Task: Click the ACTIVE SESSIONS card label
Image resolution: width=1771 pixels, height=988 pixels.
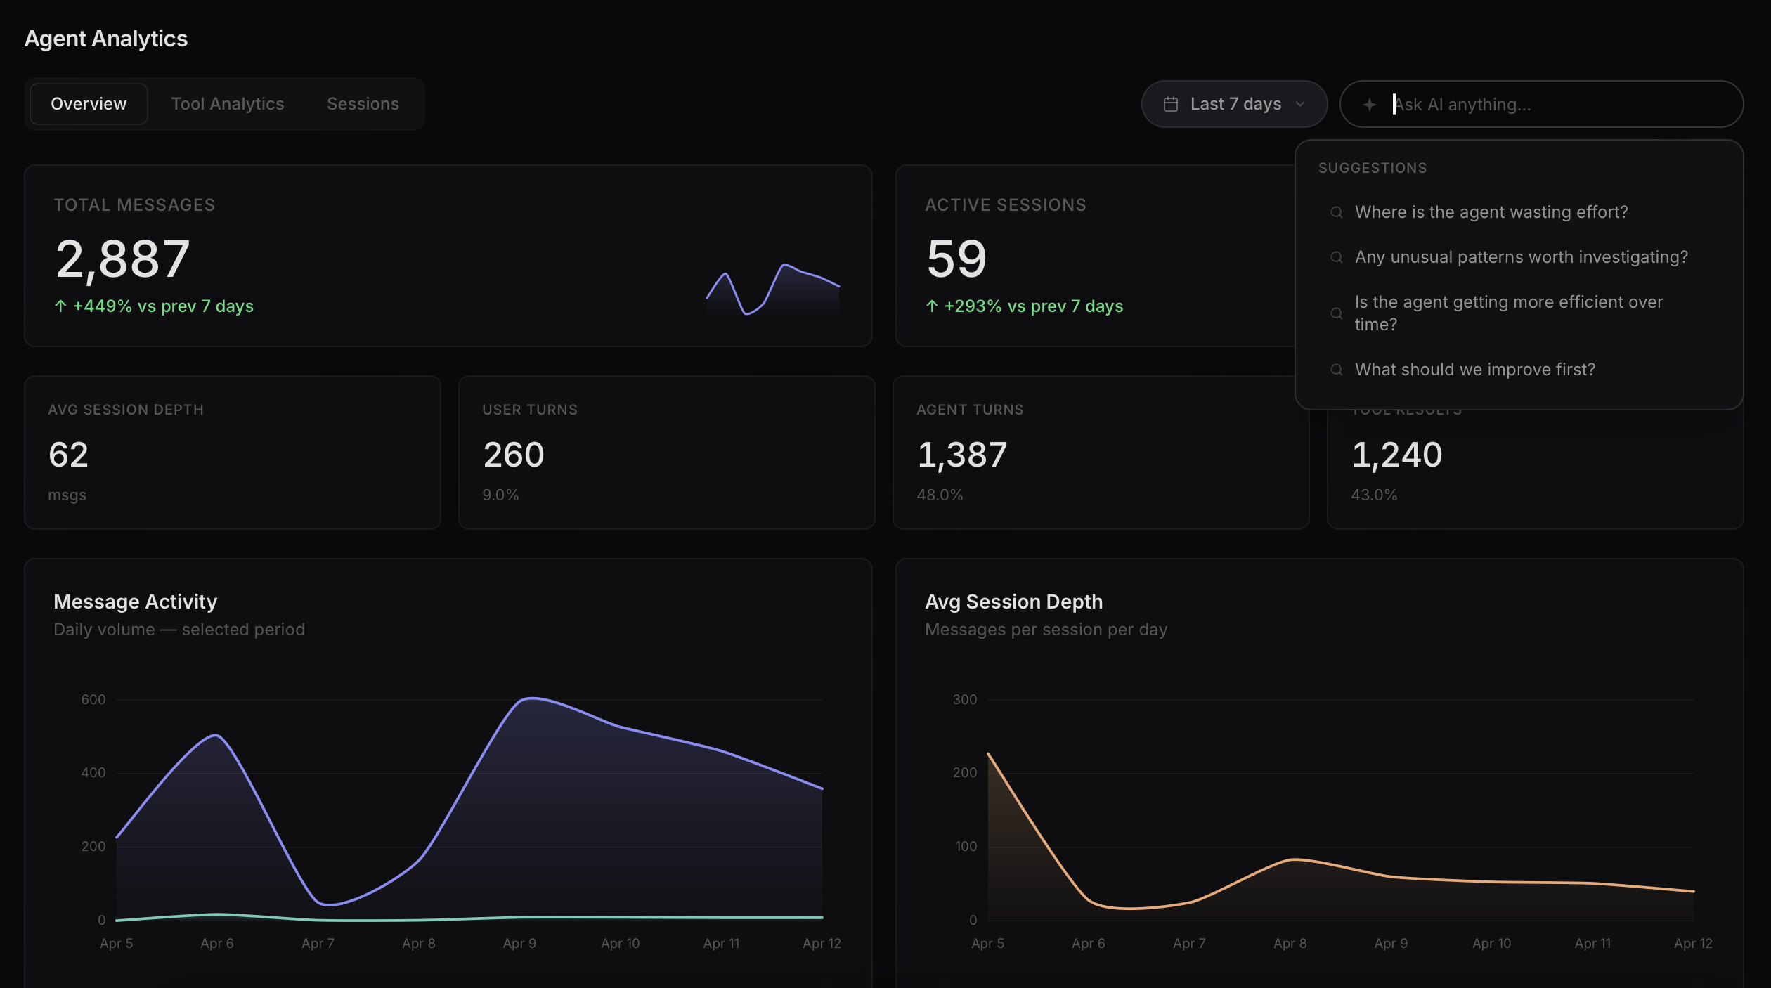Action: point(1006,205)
